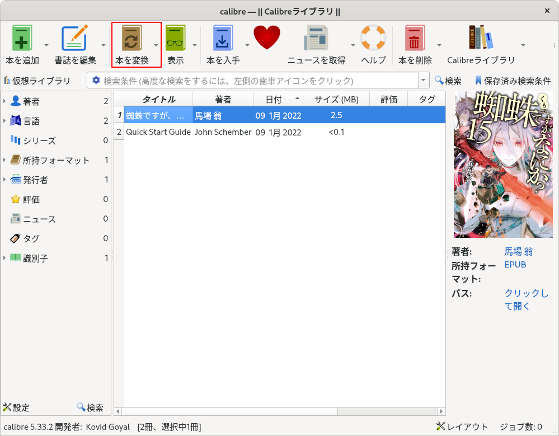This screenshot has height=436, width=559.
Task: Click the クリックして開く path link
Action: (526, 299)
